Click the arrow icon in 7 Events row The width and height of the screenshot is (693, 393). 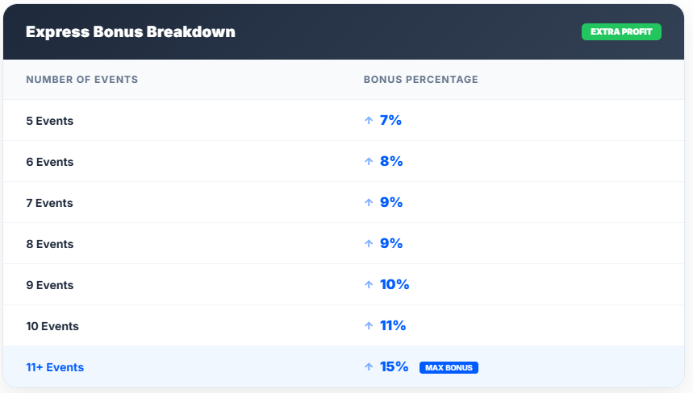pyautogui.click(x=369, y=203)
